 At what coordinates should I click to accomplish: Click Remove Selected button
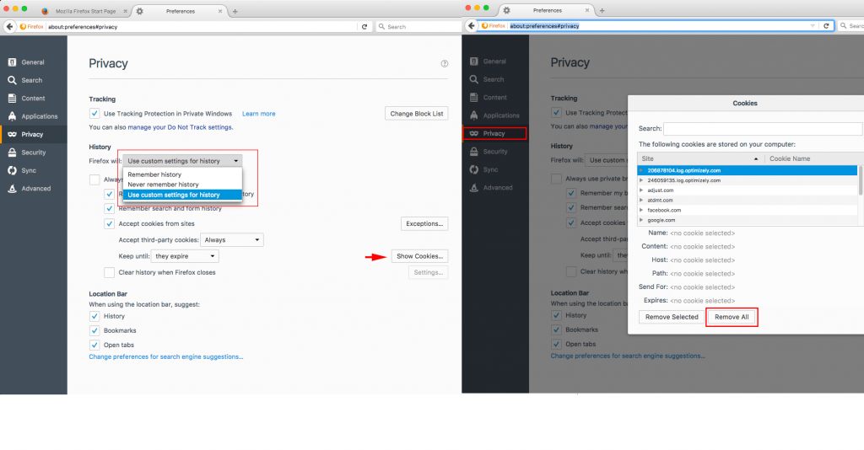point(672,317)
